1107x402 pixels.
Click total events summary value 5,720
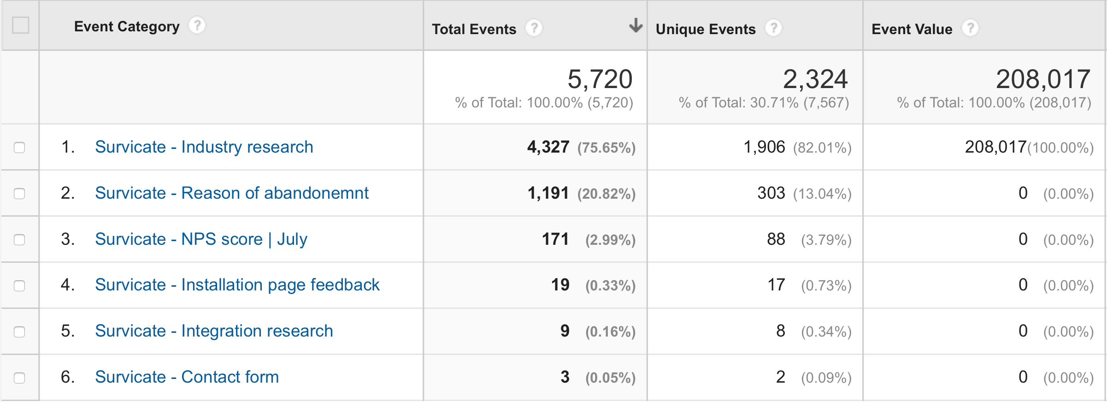[x=600, y=79]
